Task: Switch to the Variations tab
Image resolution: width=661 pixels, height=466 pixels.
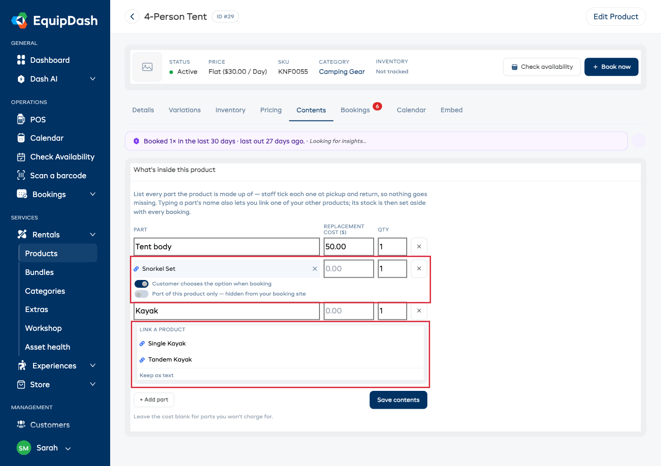Action: pyautogui.click(x=185, y=110)
